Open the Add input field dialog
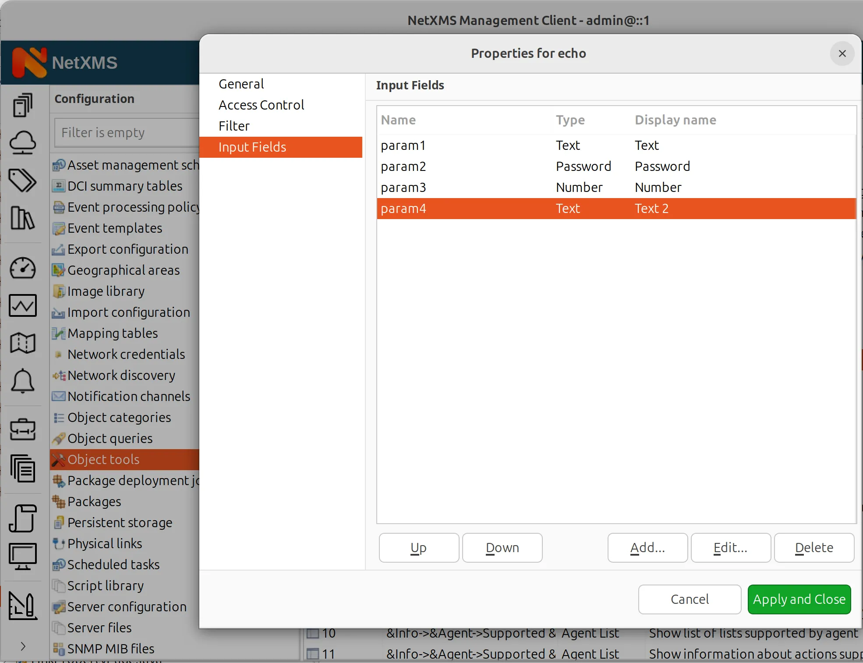The image size is (863, 663). tap(647, 548)
